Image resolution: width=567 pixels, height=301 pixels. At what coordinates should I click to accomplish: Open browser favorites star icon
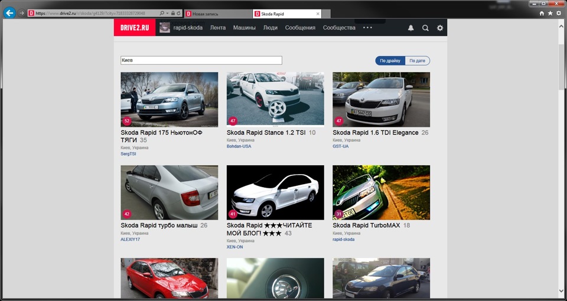(550, 13)
